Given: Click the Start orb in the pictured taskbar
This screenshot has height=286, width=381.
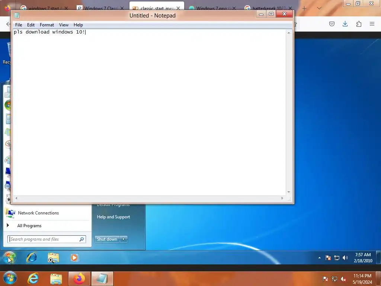Looking at the screenshot, I should click(x=9, y=258).
